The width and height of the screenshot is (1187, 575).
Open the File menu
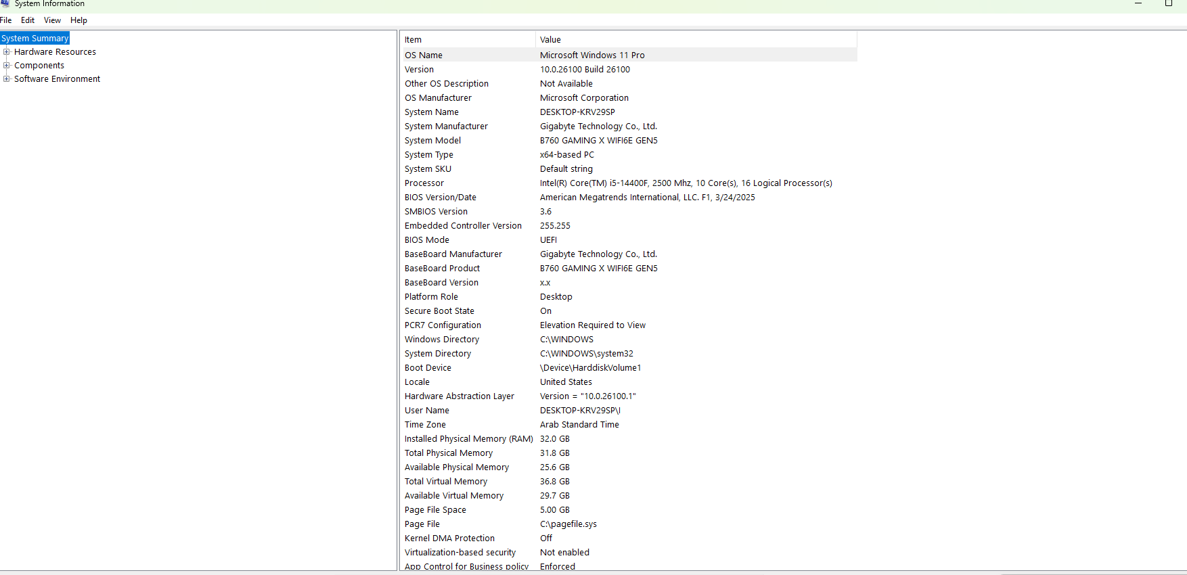6,20
